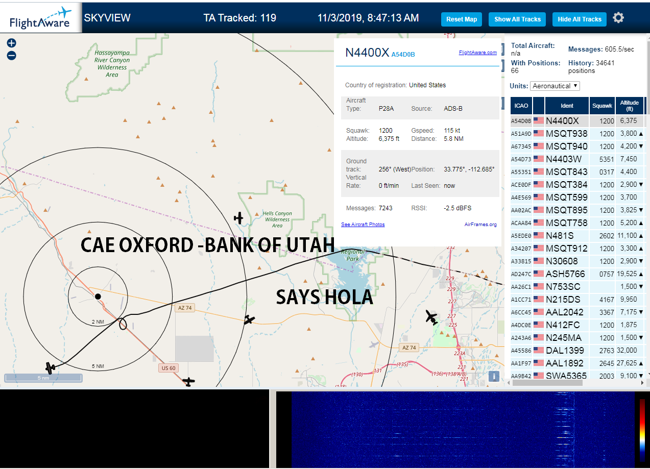Zoom in on the map with plus icon
650x469 pixels.
[x=12, y=43]
